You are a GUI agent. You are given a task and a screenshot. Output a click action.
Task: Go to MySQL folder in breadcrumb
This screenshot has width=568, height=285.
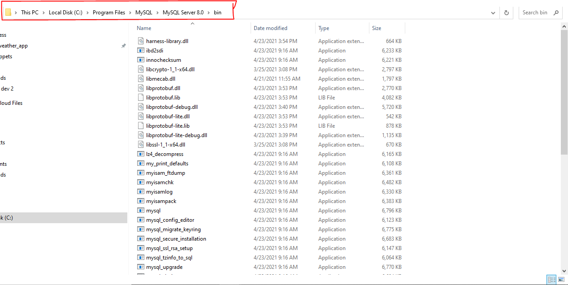(x=144, y=13)
